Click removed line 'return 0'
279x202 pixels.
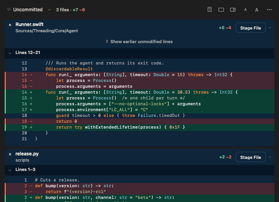[139, 121]
